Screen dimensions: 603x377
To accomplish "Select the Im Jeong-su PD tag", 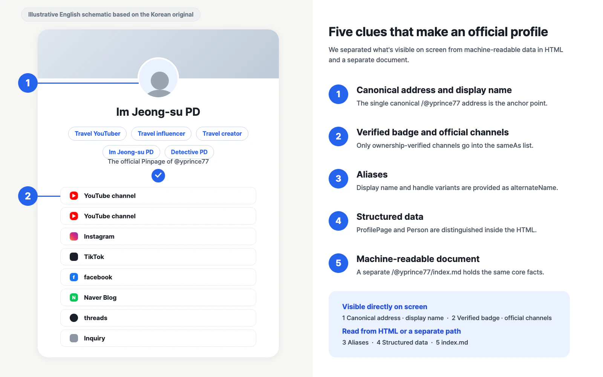I will [x=131, y=152].
